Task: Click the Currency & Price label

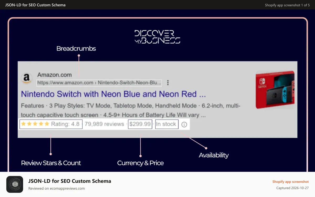Action: 140,163
